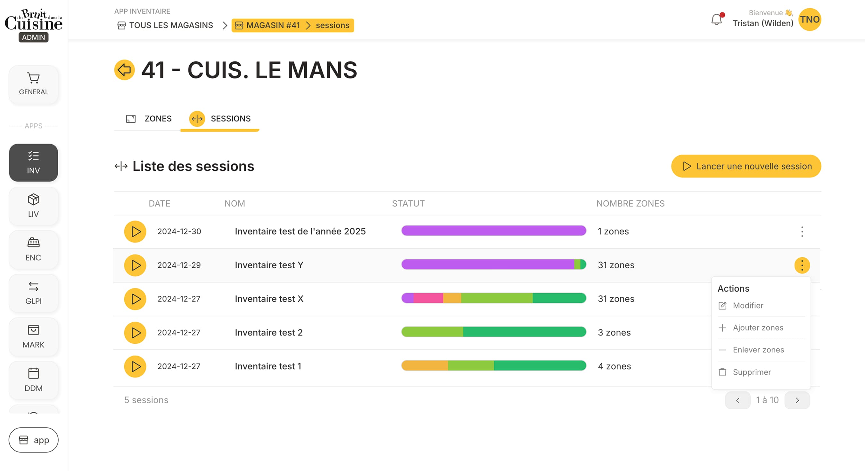
Task: Choose Enlever zones in Actions menu
Action: [x=761, y=350]
